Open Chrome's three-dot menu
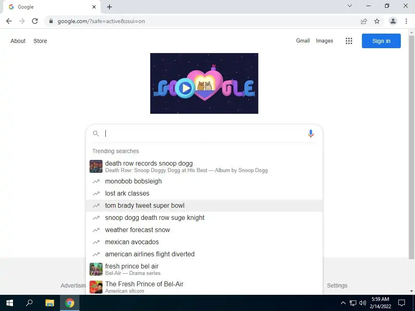 406,21
